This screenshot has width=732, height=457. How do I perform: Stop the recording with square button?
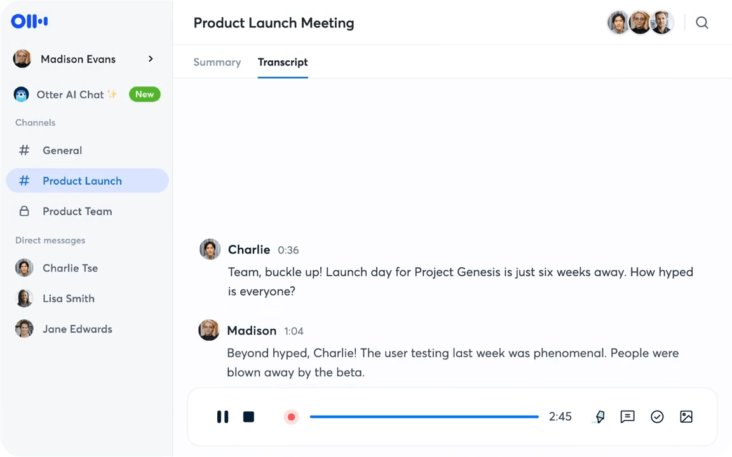248,417
